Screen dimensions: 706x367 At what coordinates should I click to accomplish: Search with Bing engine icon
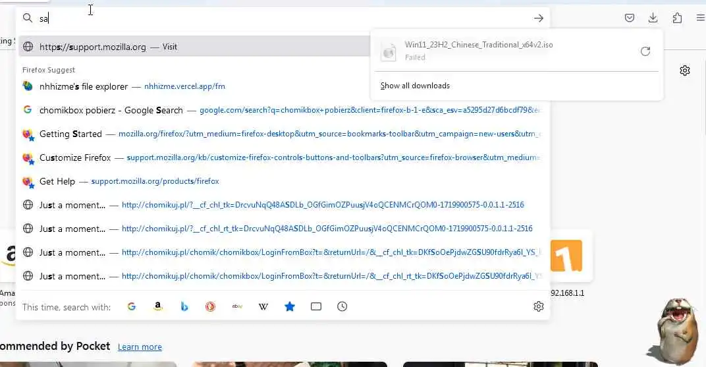pos(184,306)
